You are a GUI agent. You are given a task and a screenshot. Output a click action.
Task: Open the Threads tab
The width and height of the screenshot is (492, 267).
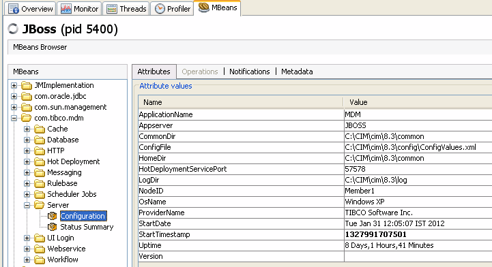click(x=126, y=9)
